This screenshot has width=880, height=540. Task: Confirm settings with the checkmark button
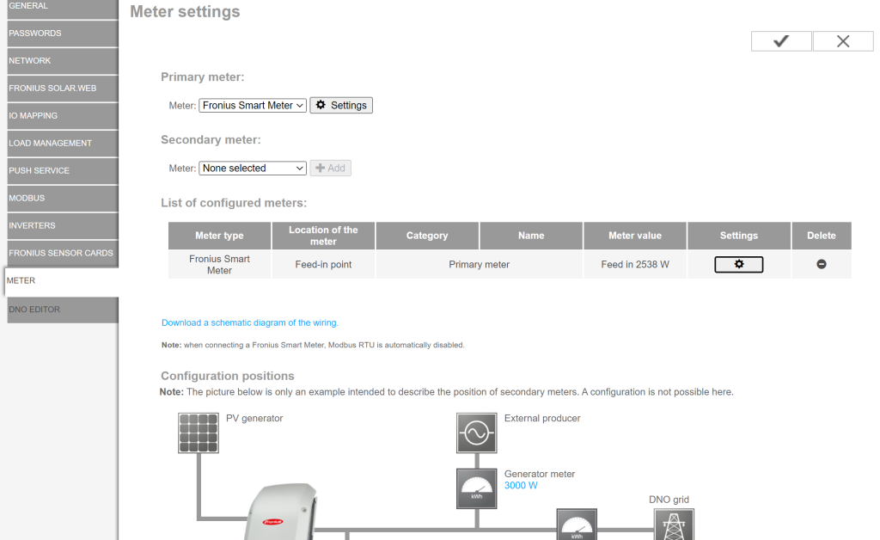tap(781, 41)
